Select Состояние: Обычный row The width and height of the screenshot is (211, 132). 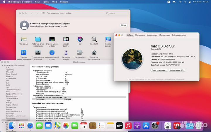(x=79, y=99)
